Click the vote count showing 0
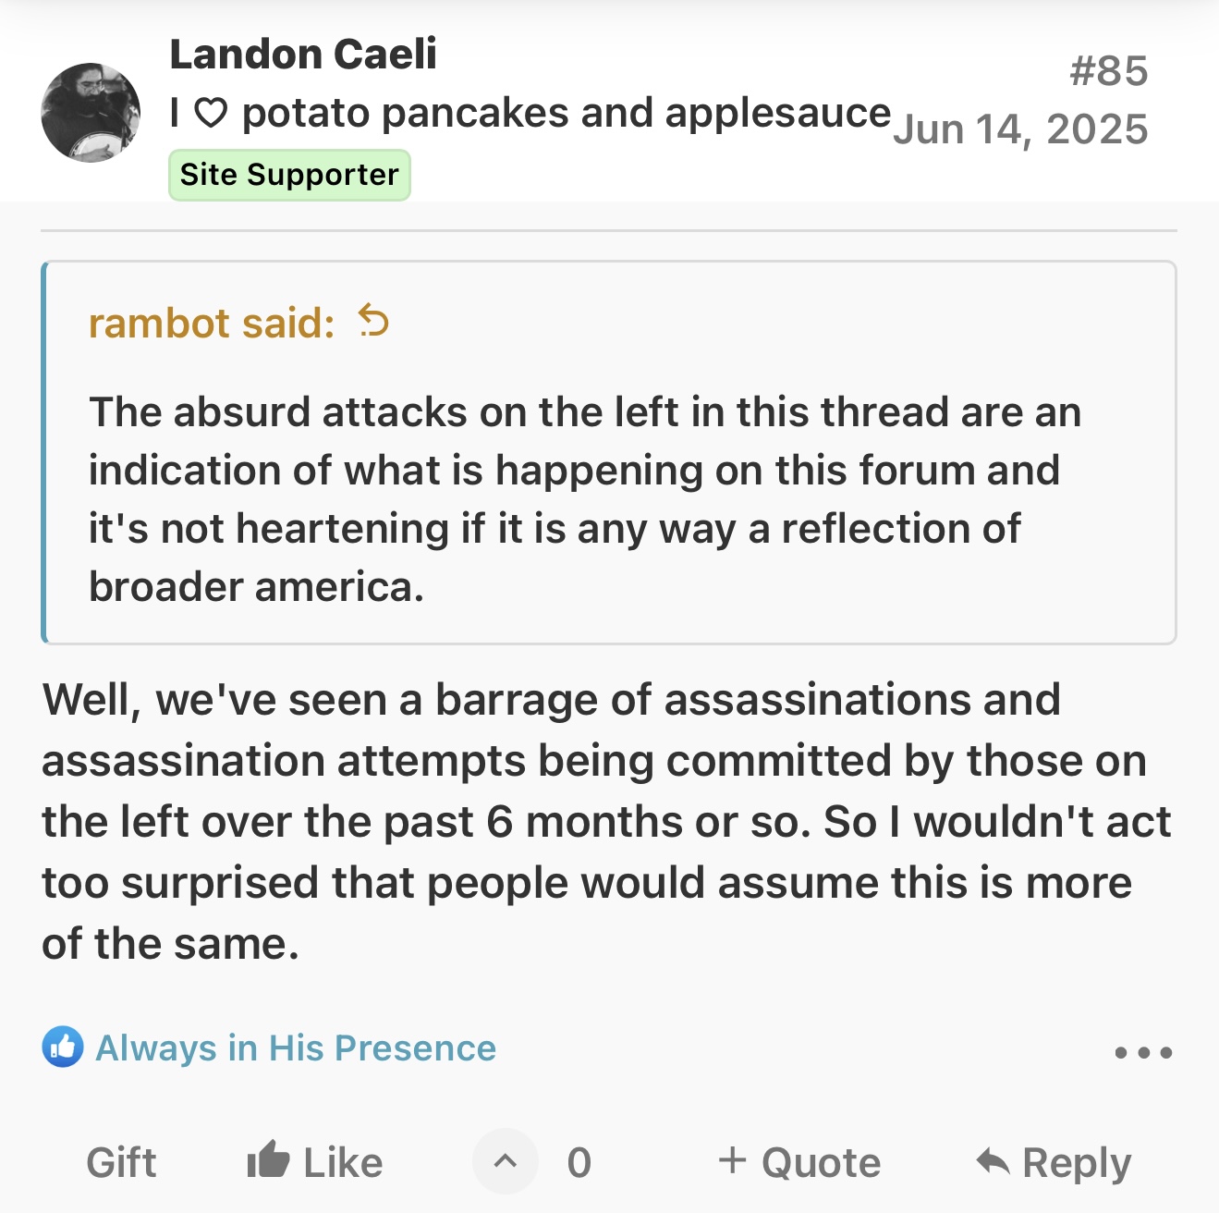The width and height of the screenshot is (1219, 1213). pyautogui.click(x=579, y=1162)
